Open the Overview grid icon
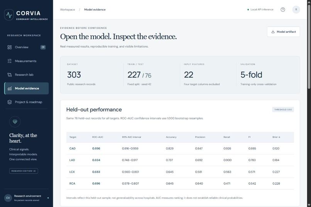 point(10,47)
